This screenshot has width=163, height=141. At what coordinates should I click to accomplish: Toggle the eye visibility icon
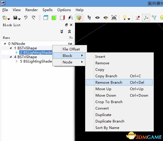pos(97,18)
